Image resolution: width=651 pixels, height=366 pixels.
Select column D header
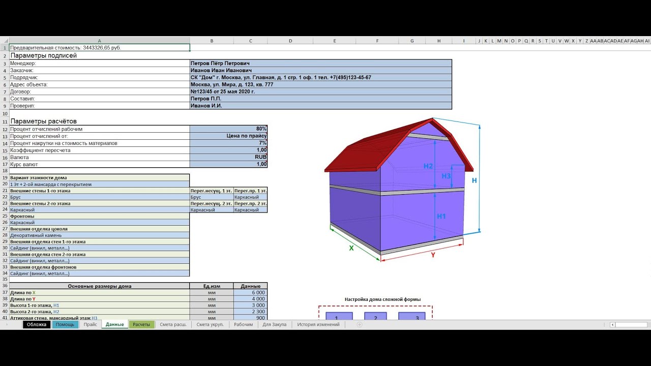coord(290,41)
